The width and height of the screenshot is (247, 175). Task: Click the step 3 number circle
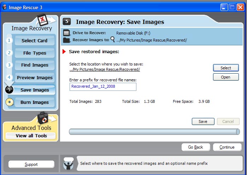(x=9, y=65)
